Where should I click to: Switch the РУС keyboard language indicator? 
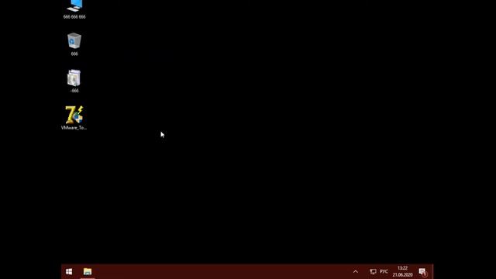tap(384, 272)
